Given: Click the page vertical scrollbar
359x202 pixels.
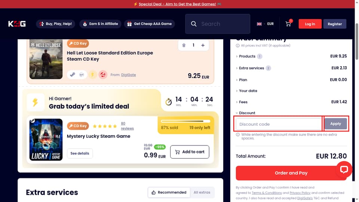Looking at the screenshot, I should point(357,41).
